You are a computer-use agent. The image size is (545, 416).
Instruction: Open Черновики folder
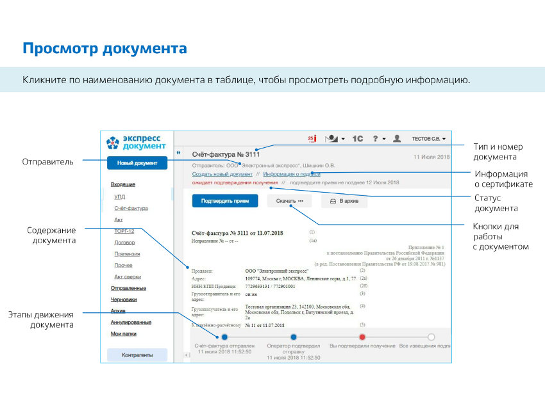[x=124, y=300]
